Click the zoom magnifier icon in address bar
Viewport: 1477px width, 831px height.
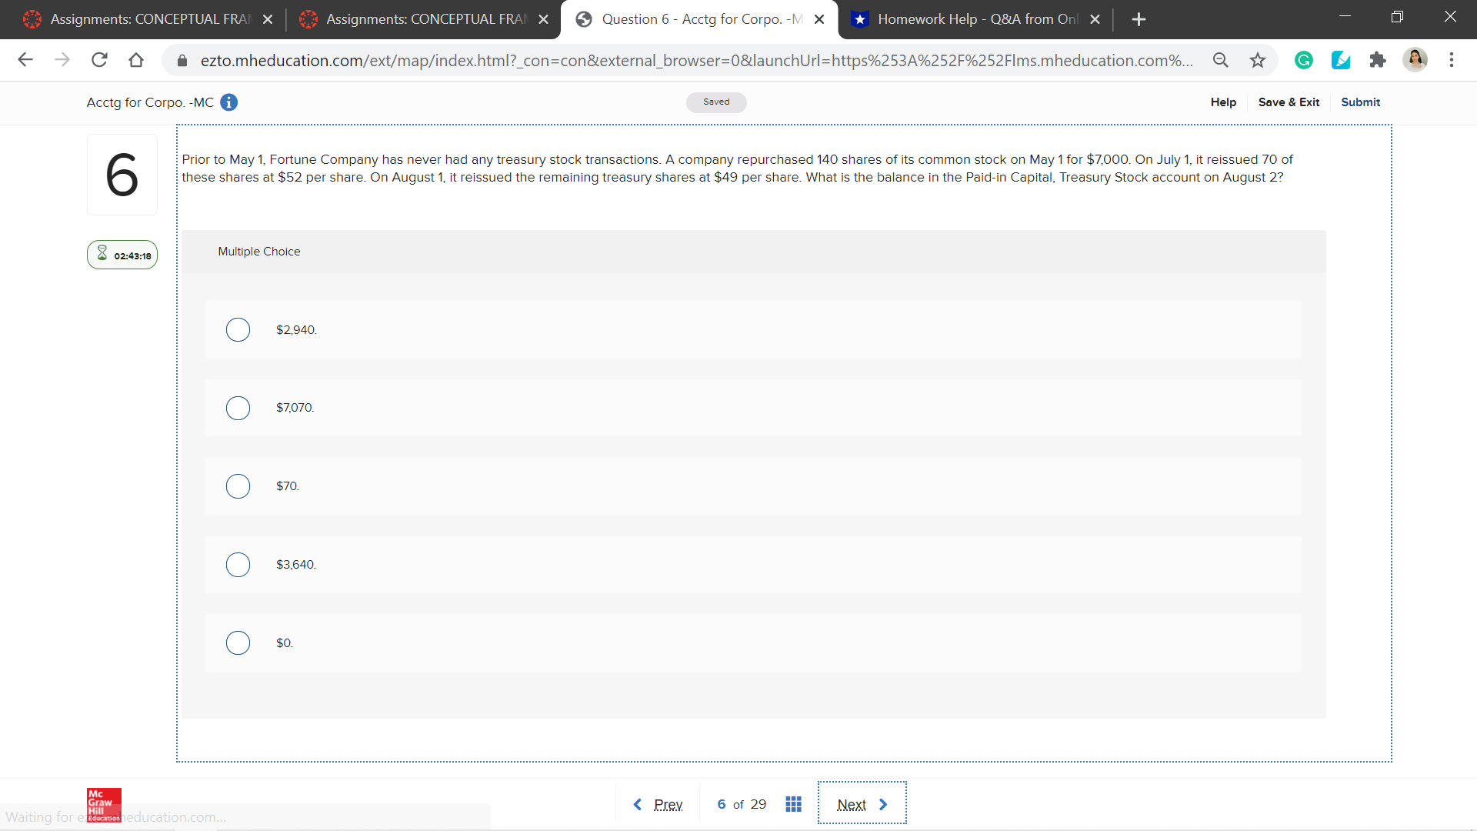coord(1220,60)
